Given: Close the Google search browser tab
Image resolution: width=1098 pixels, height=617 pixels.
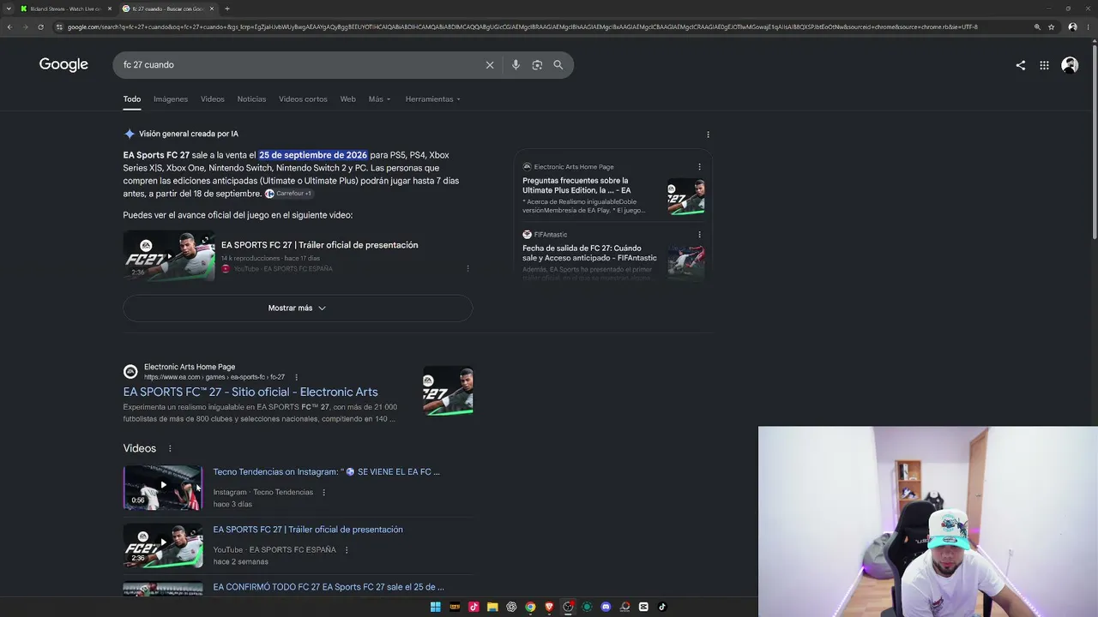Looking at the screenshot, I should pos(212,9).
